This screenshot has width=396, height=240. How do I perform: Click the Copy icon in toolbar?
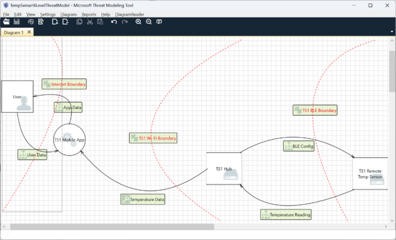pos(79,22)
